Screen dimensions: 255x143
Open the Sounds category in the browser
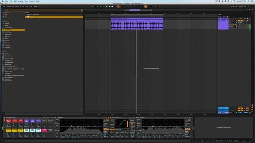(x=7, y=23)
